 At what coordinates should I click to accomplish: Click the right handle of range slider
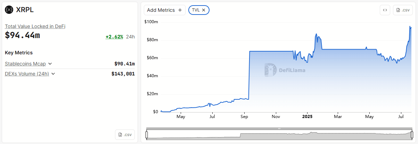click(412, 134)
